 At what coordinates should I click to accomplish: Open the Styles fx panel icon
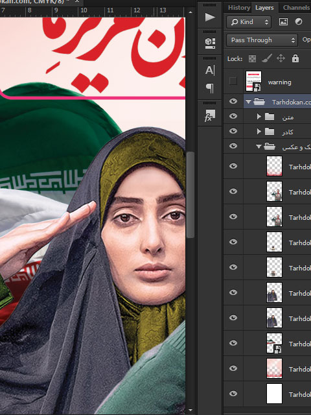(x=210, y=115)
